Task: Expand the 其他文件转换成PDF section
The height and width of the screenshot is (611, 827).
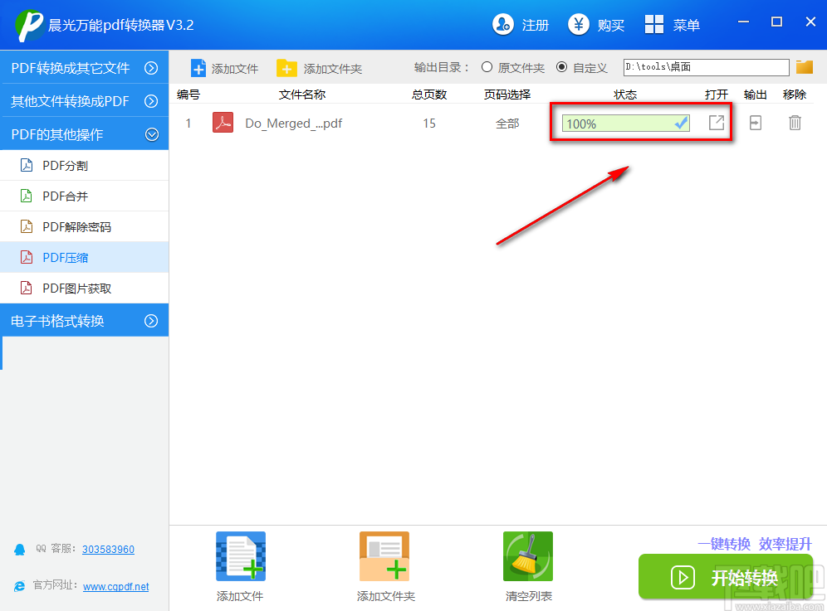Action: coord(85,100)
